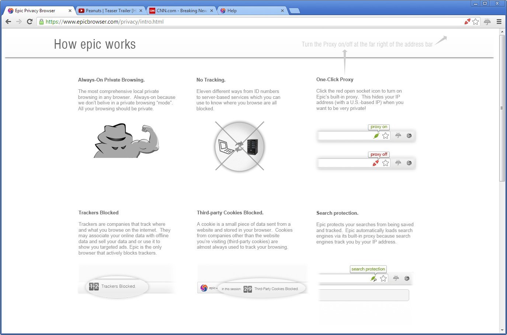Reload the current page
The image size is (507, 335).
click(x=30, y=22)
